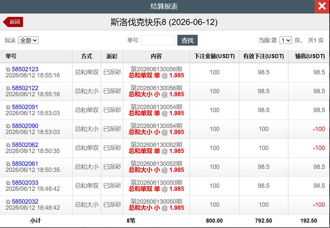
Task: Click the copy icon beside order 58502122
Action: [x=8, y=88]
